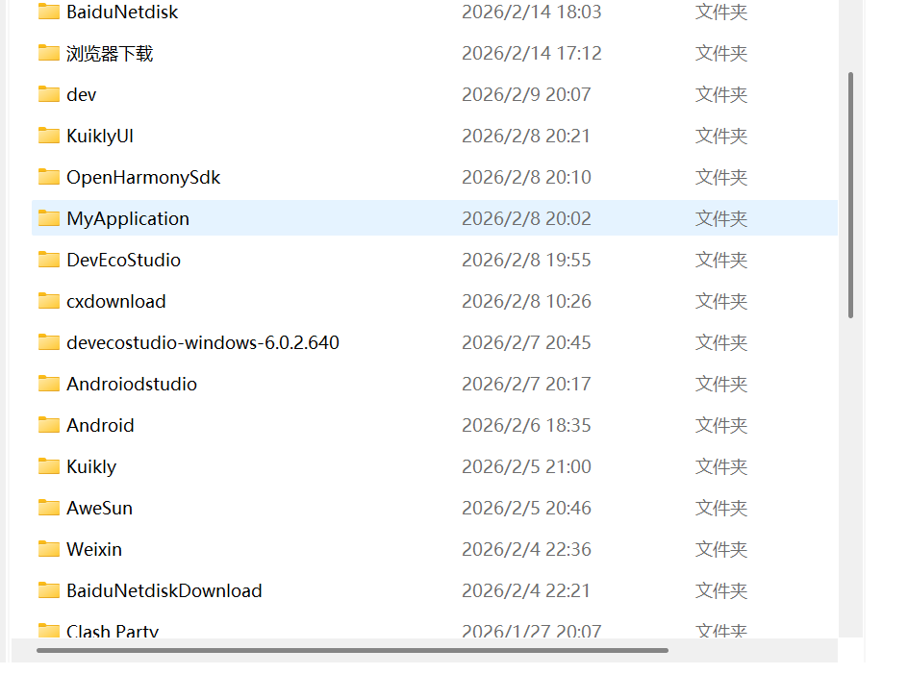
Task: Select the BaiduNetdisk folder name
Action: [x=122, y=12]
